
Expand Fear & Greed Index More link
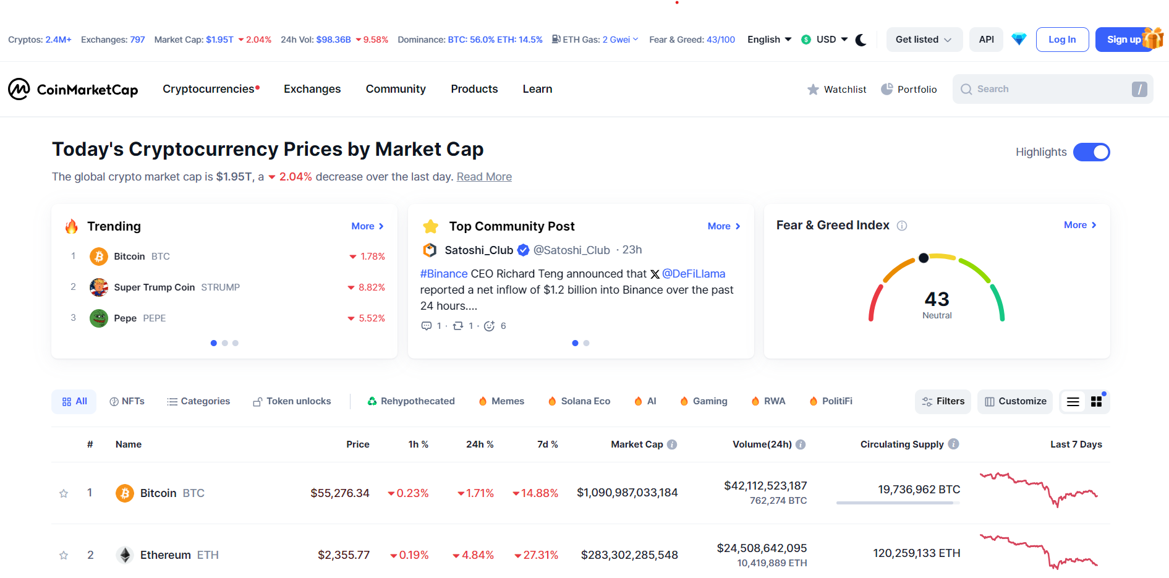1081,225
